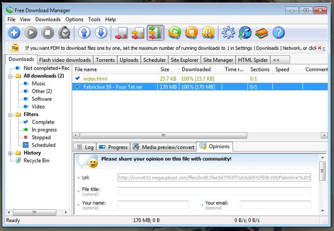Screen dimensions: 334x231
Task: Click the green Start all downloads icon
Action: pyautogui.click(x=175, y=33)
